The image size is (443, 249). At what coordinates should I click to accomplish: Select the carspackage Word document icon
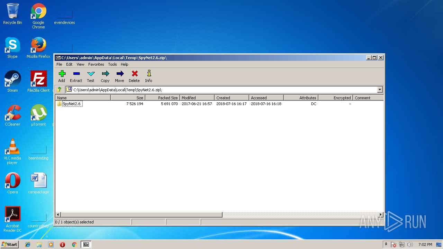tap(38, 183)
